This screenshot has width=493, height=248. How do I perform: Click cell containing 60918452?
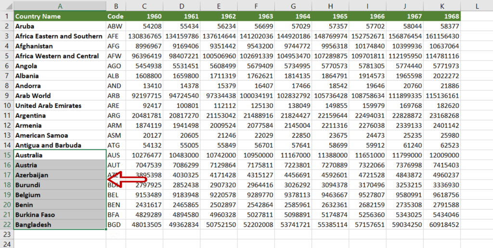coord(442,225)
